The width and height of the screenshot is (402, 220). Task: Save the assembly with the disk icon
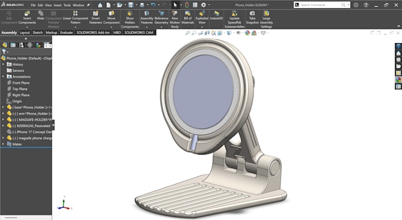[x=131, y=5]
